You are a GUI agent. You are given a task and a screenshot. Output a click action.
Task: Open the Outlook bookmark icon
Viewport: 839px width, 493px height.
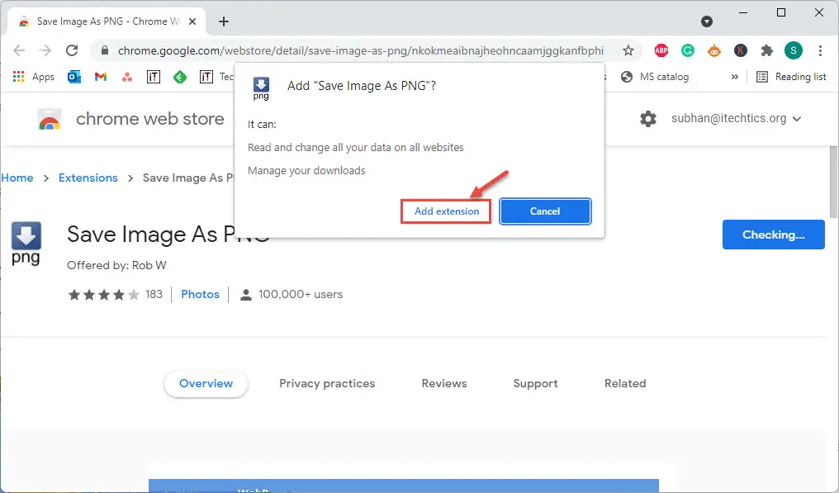pos(74,77)
